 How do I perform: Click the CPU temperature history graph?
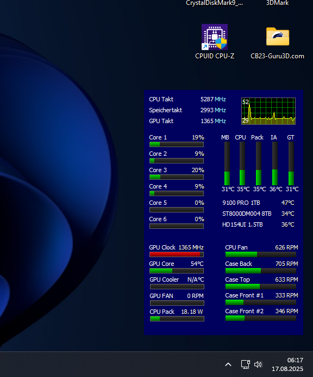(x=268, y=111)
